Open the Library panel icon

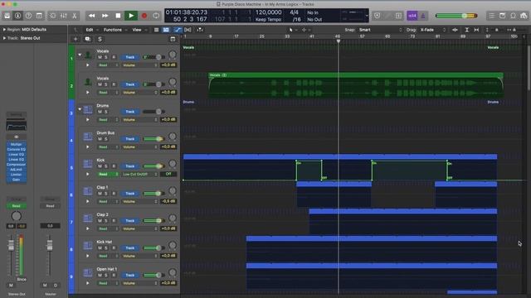(x=7, y=16)
